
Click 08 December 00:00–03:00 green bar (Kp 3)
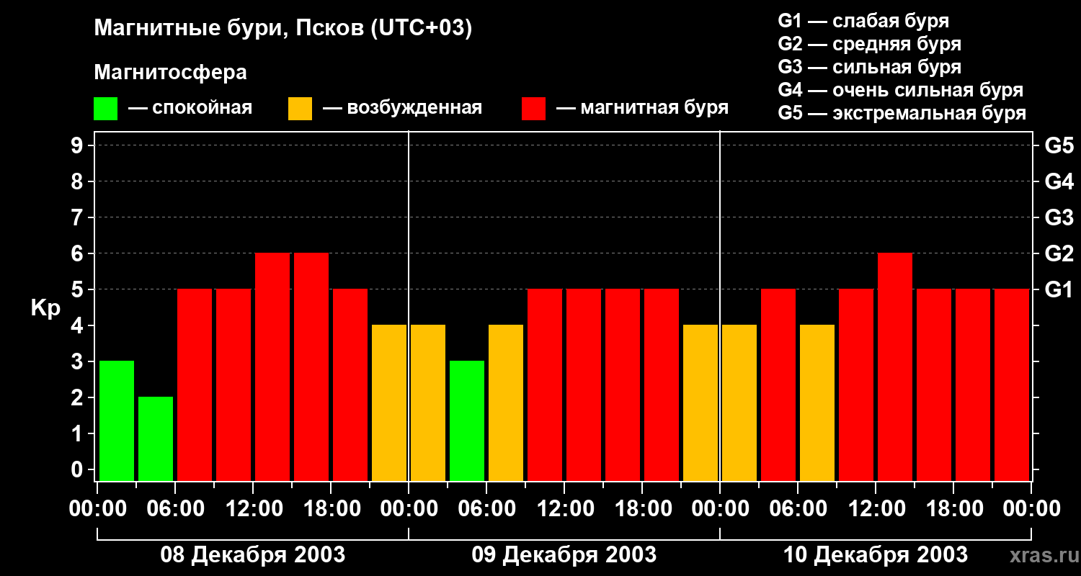[117, 420]
